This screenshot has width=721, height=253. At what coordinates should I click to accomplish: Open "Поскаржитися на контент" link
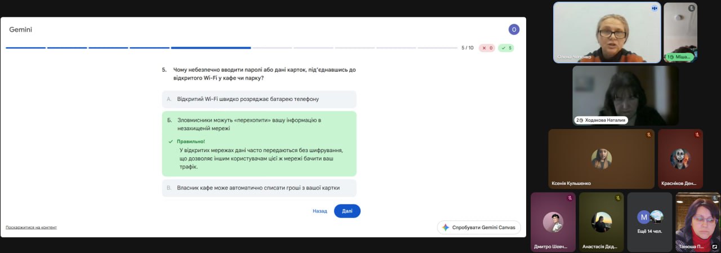[31, 227]
